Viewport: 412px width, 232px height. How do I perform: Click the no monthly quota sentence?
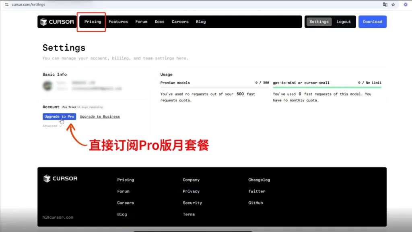pos(322,97)
